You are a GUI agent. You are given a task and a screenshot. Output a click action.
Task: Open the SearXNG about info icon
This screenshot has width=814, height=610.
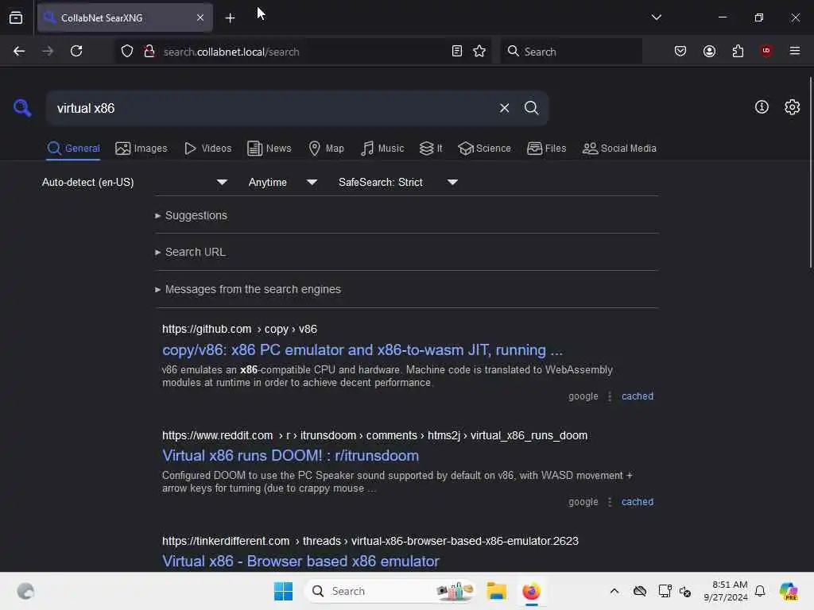(x=762, y=107)
